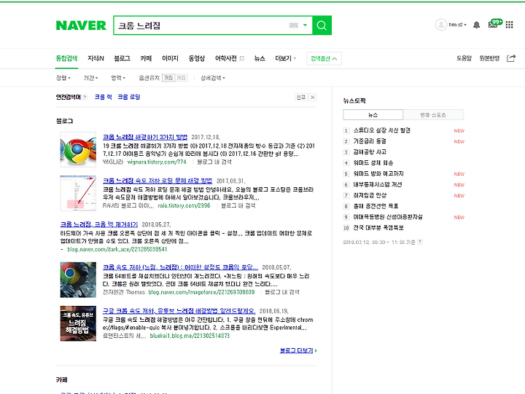
Task: Open the services grid menu icon
Action: [509, 25]
